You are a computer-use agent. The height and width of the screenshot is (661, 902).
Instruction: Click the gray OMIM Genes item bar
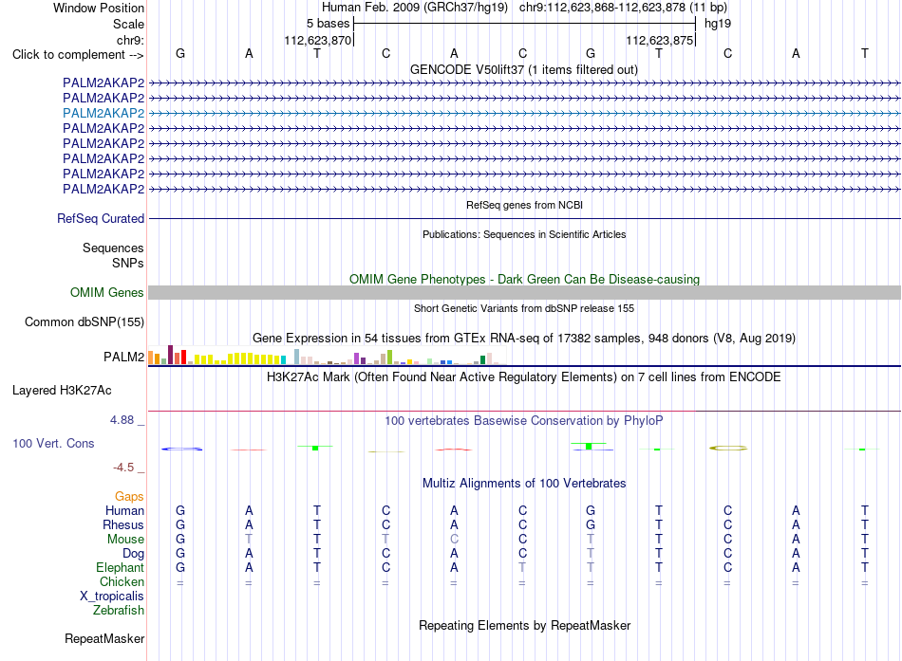click(524, 292)
